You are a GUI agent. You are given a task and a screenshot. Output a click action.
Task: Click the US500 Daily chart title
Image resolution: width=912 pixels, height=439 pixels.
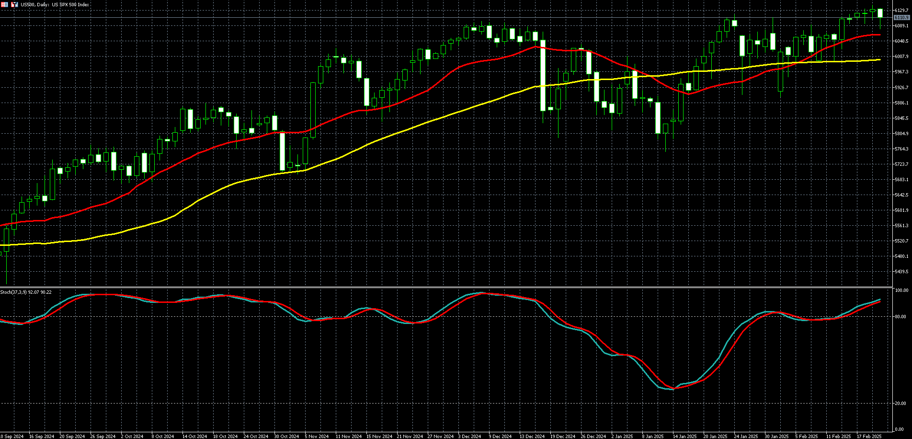pos(55,4)
